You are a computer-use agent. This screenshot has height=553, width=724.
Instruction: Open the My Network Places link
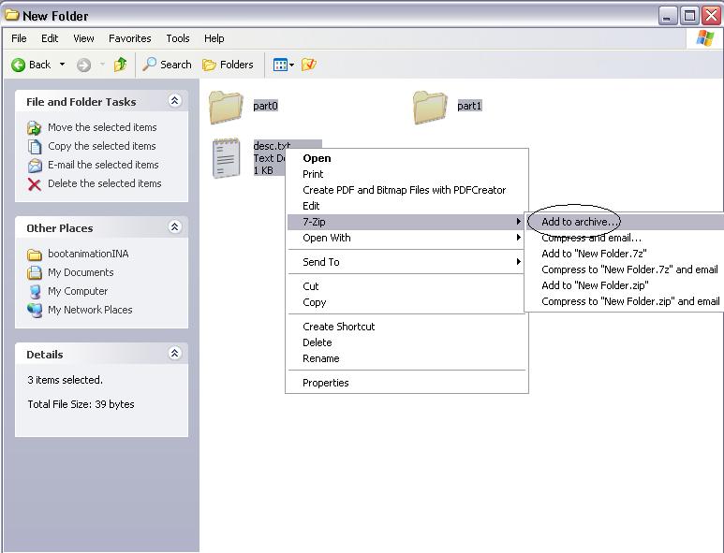pos(90,310)
